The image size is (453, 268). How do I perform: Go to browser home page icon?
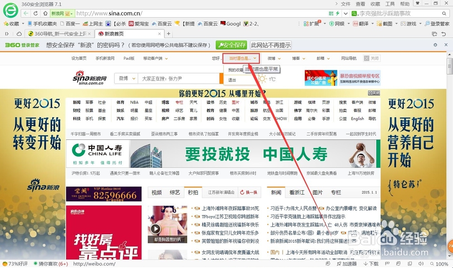45,13
